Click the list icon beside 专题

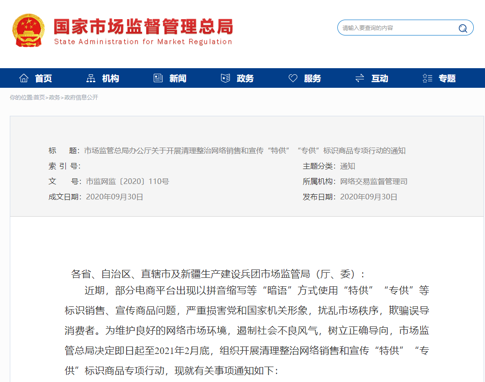click(x=427, y=78)
